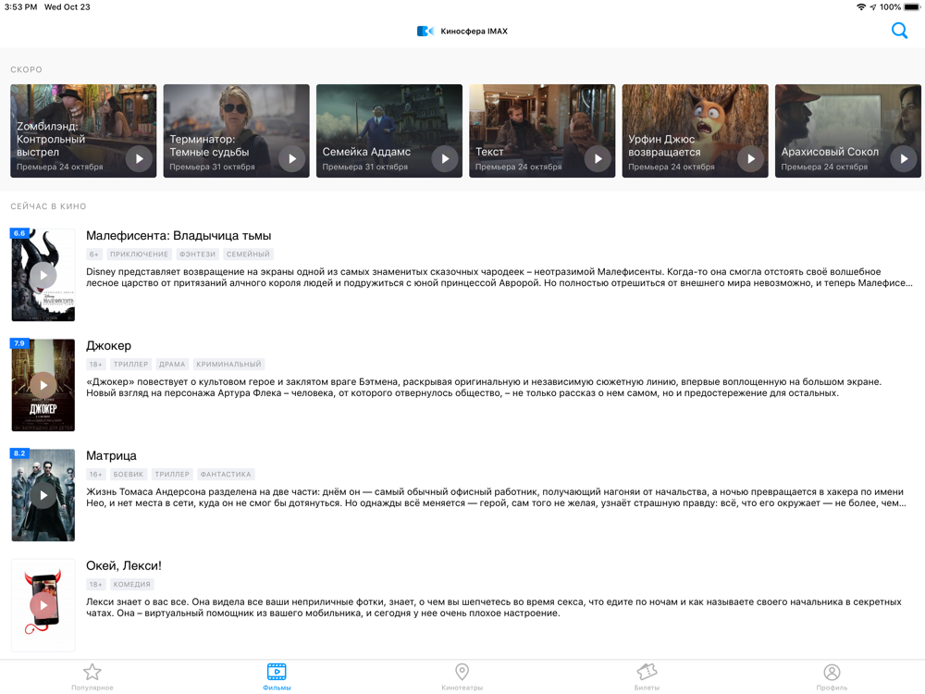Play trailer on Матрица poster
925x694 pixels.
(43, 495)
